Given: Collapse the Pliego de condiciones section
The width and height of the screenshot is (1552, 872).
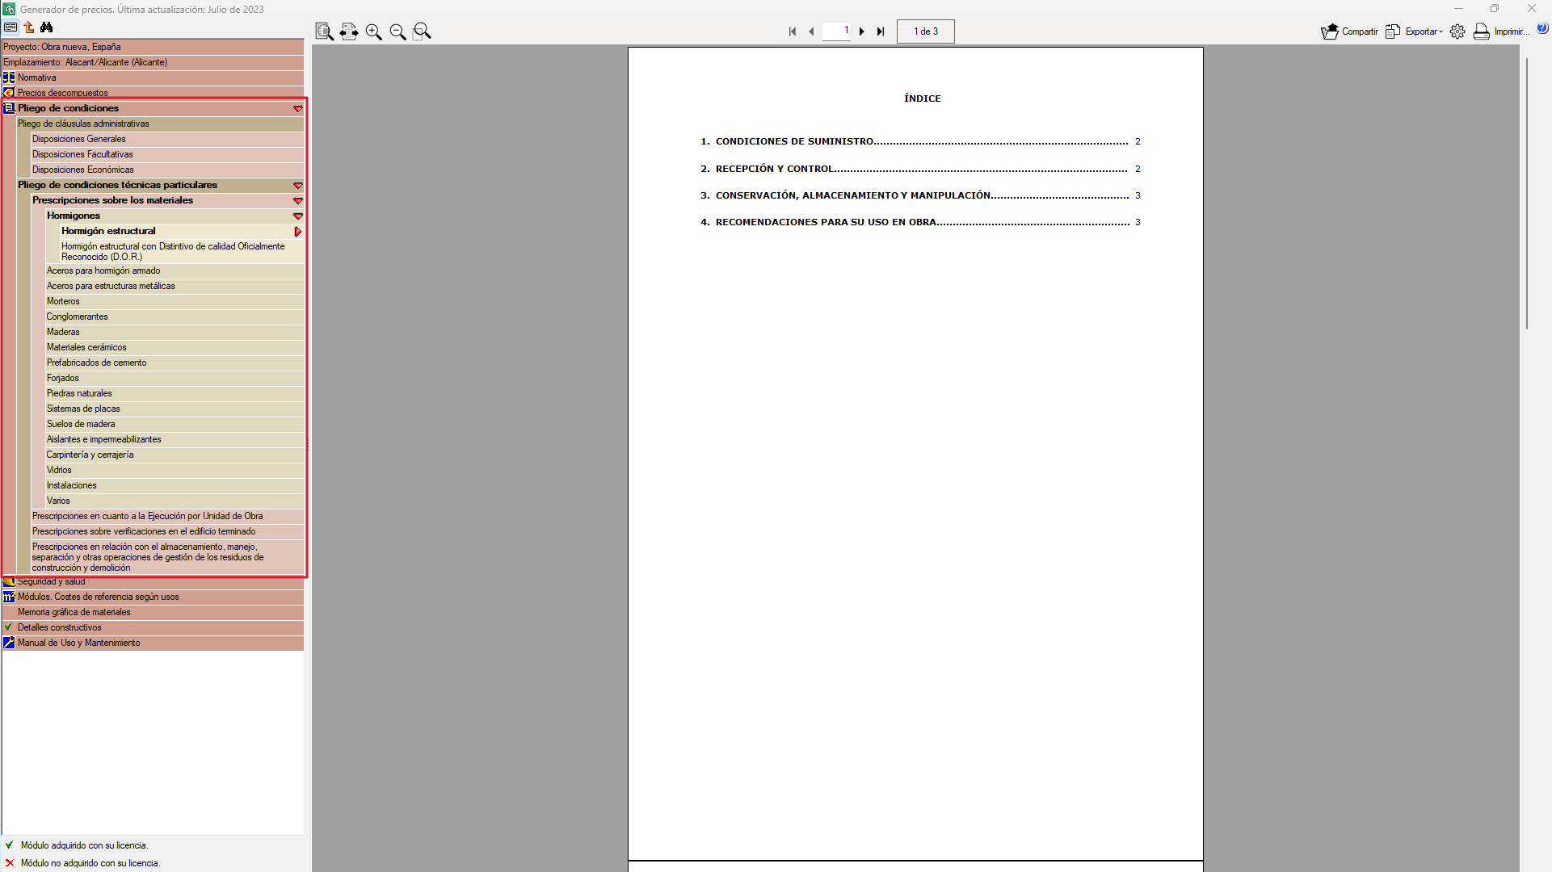Looking at the screenshot, I should 298,109.
